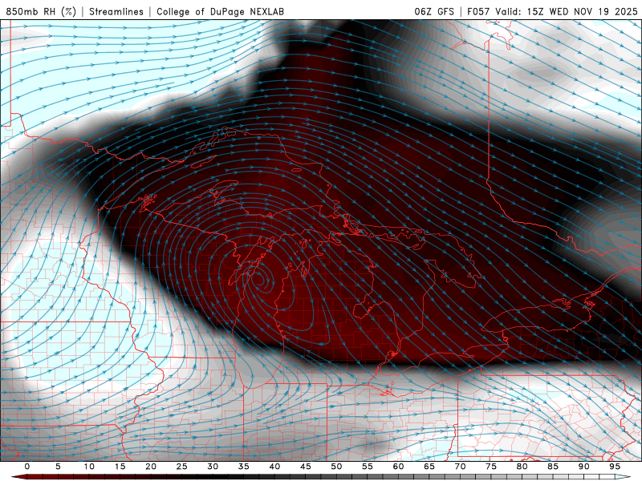Select the "06Z GFS" model run label

434,11
